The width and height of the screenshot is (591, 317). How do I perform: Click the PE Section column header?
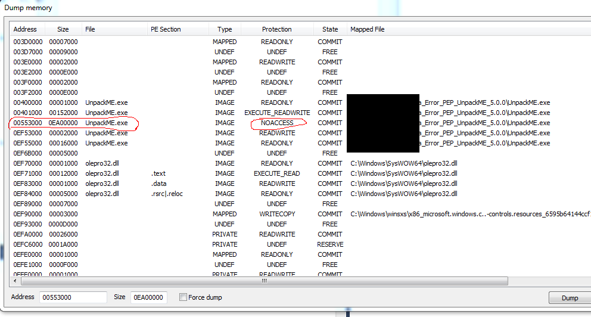pos(166,29)
